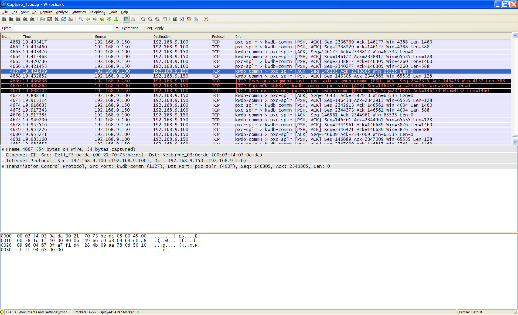Viewport: 518px width, 315px height.
Task: Open the Help menu
Action: coord(124,12)
